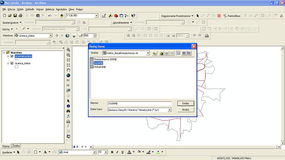Click the Fixed Zoom Out icon
Screen dimensions: 285x160
68,65
